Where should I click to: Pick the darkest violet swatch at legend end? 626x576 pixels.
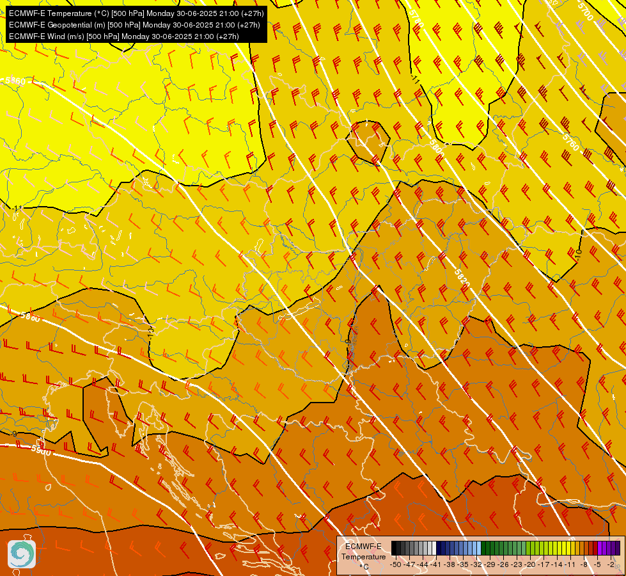[618, 548]
